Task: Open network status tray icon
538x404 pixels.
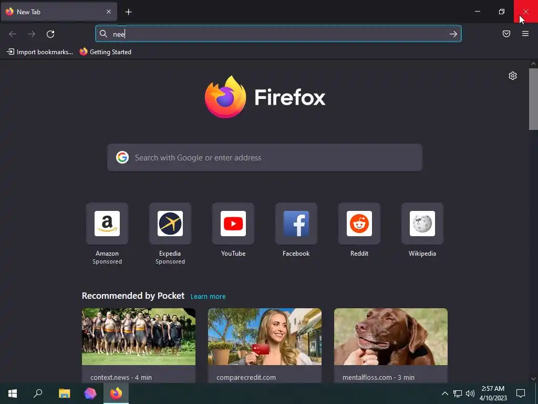Action: [458, 393]
